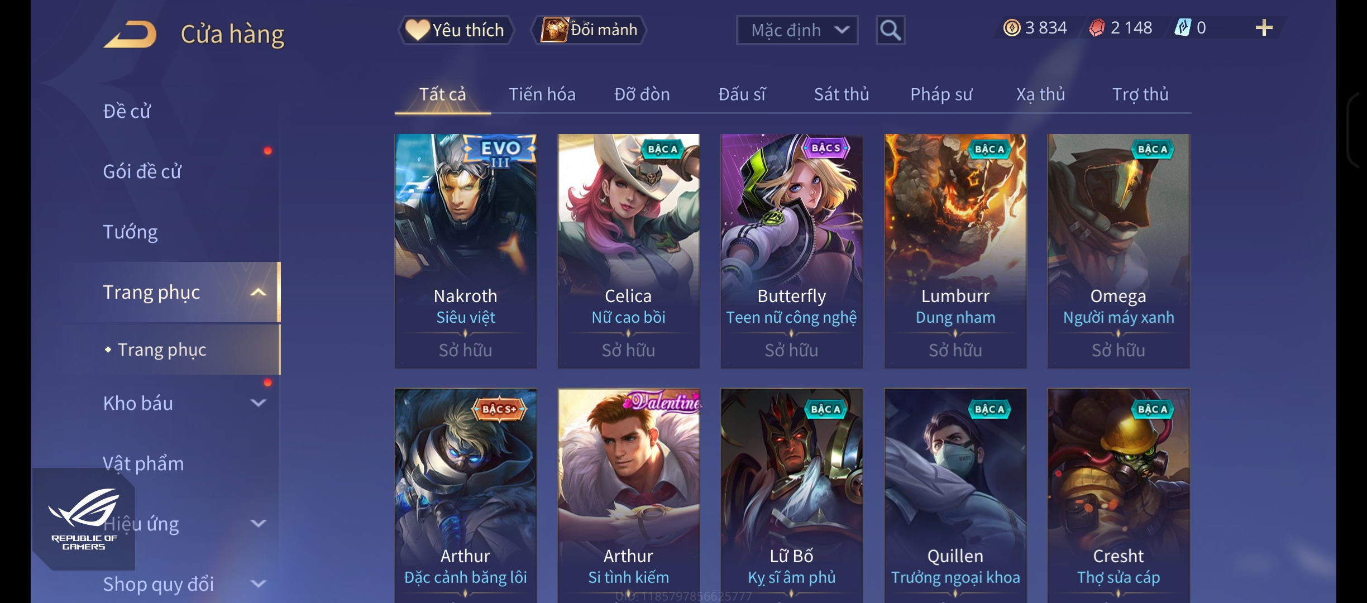Image resolution: width=1367 pixels, height=603 pixels.
Task: Select the Butterfly Teen nữ công nghệ card
Action: point(791,251)
